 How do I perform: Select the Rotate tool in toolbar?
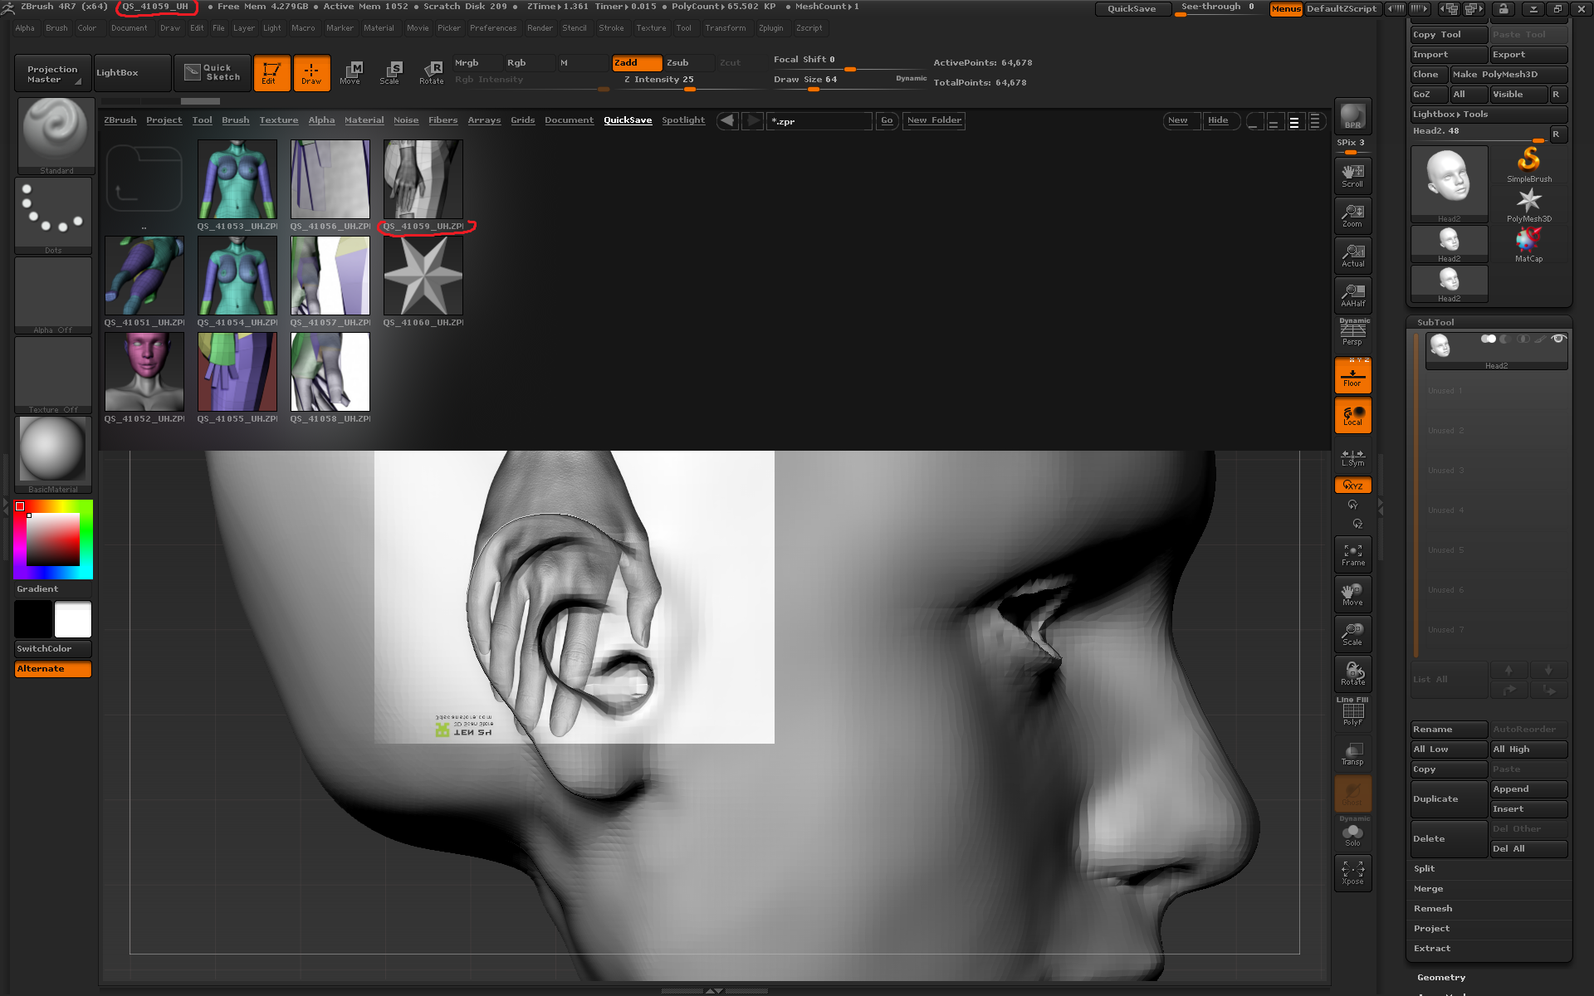(x=432, y=71)
